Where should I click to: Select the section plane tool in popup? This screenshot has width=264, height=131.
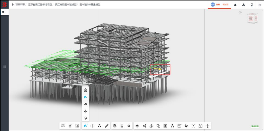point(85,104)
